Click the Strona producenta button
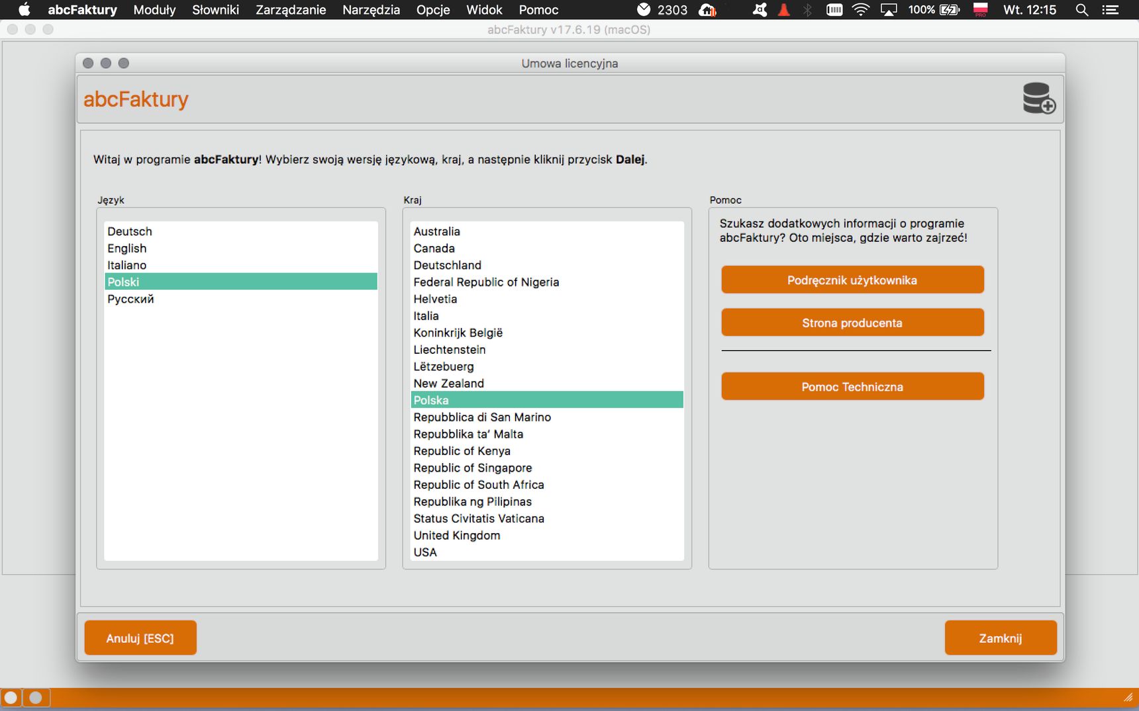1139x711 pixels. tap(852, 323)
